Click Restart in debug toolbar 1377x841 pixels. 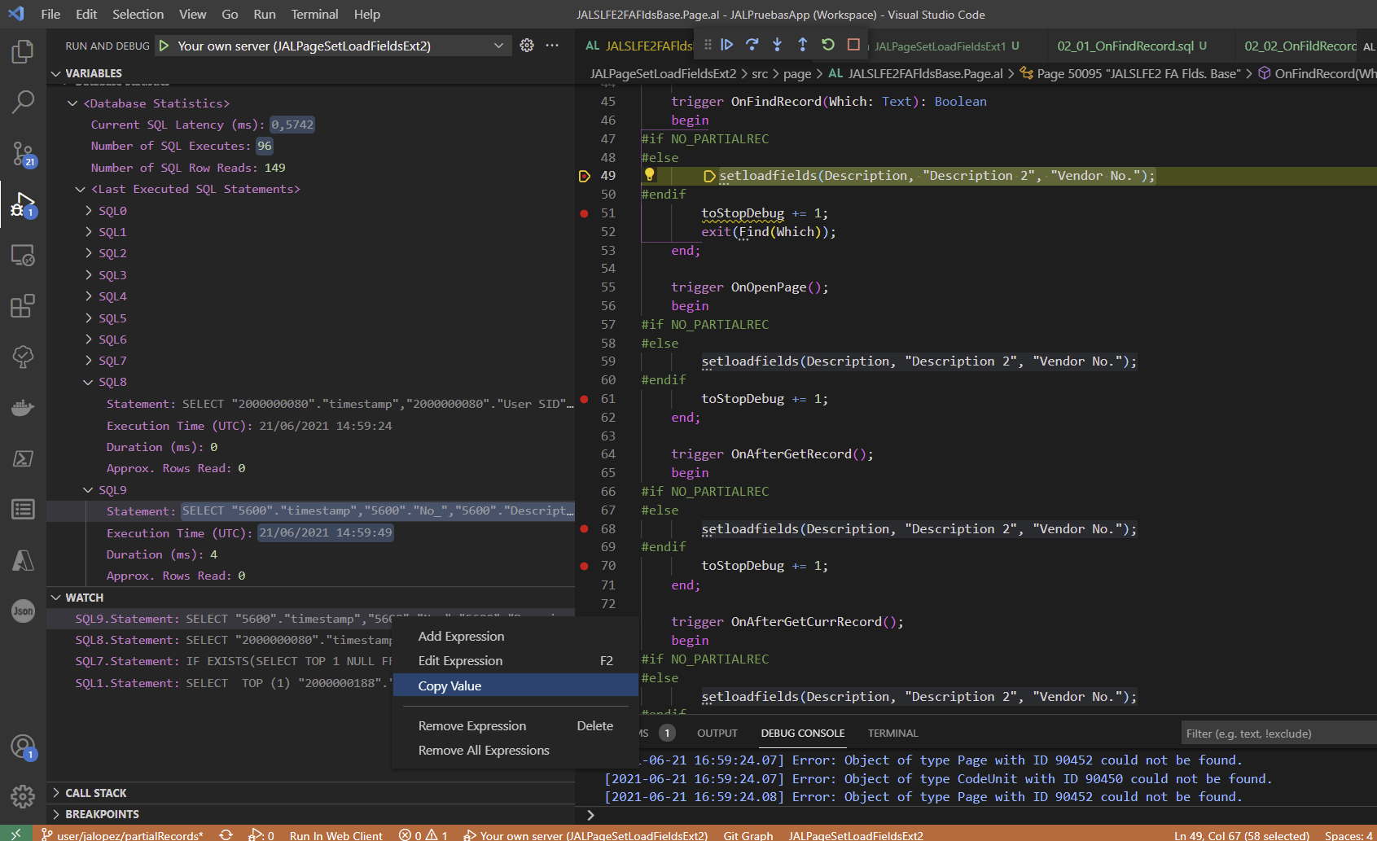pyautogui.click(x=828, y=45)
